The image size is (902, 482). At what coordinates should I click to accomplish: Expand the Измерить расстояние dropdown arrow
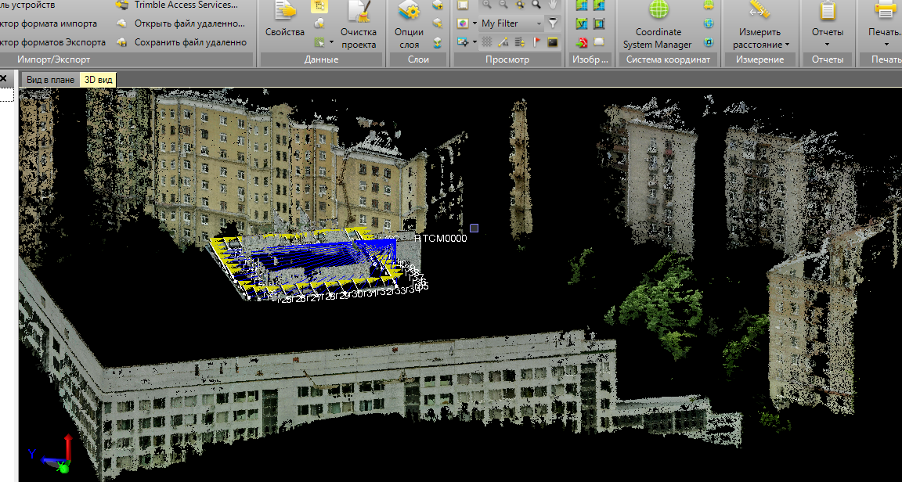787,45
